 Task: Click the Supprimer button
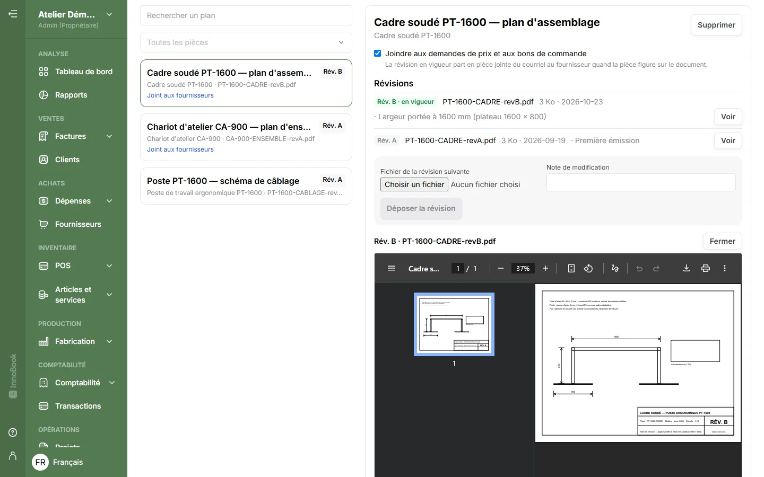(x=716, y=25)
